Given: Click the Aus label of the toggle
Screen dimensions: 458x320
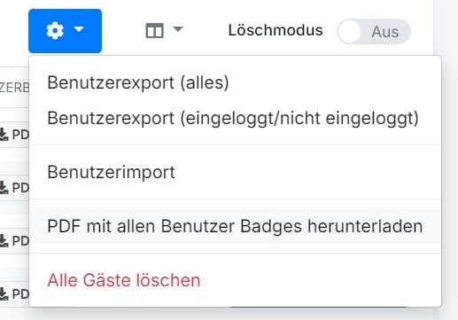Looking at the screenshot, I should point(385,32).
